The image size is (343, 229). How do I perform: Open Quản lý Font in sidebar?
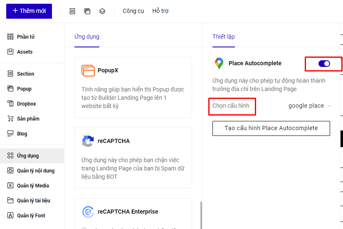(x=31, y=216)
